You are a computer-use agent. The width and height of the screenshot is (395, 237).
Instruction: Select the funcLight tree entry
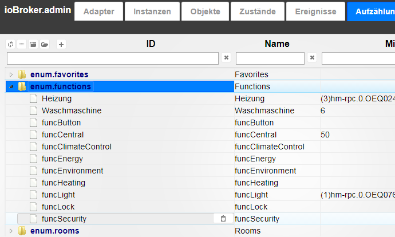(x=58, y=195)
